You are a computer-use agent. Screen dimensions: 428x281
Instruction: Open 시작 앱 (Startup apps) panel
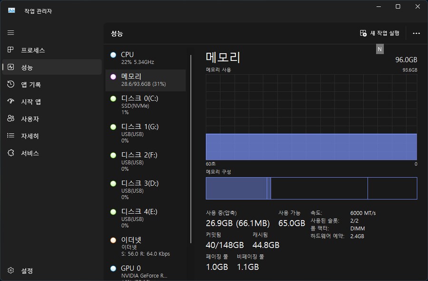tap(11, 101)
